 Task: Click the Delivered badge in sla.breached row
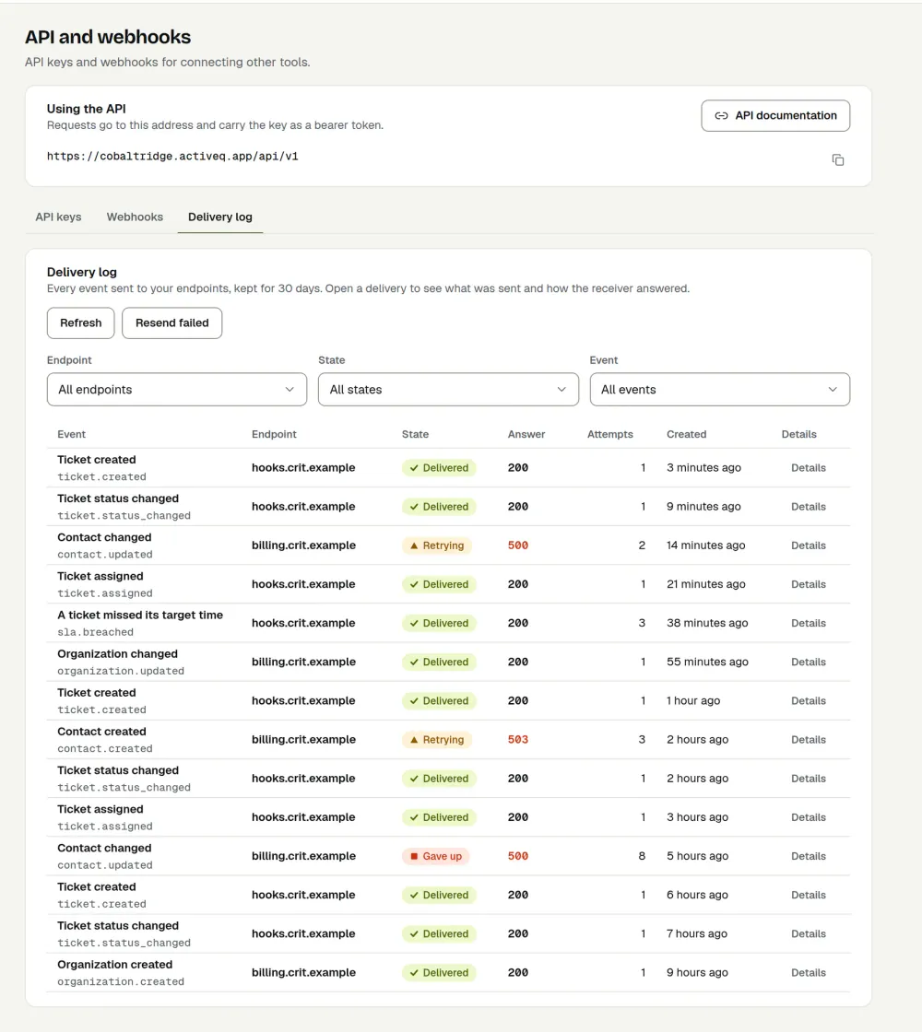[439, 623]
